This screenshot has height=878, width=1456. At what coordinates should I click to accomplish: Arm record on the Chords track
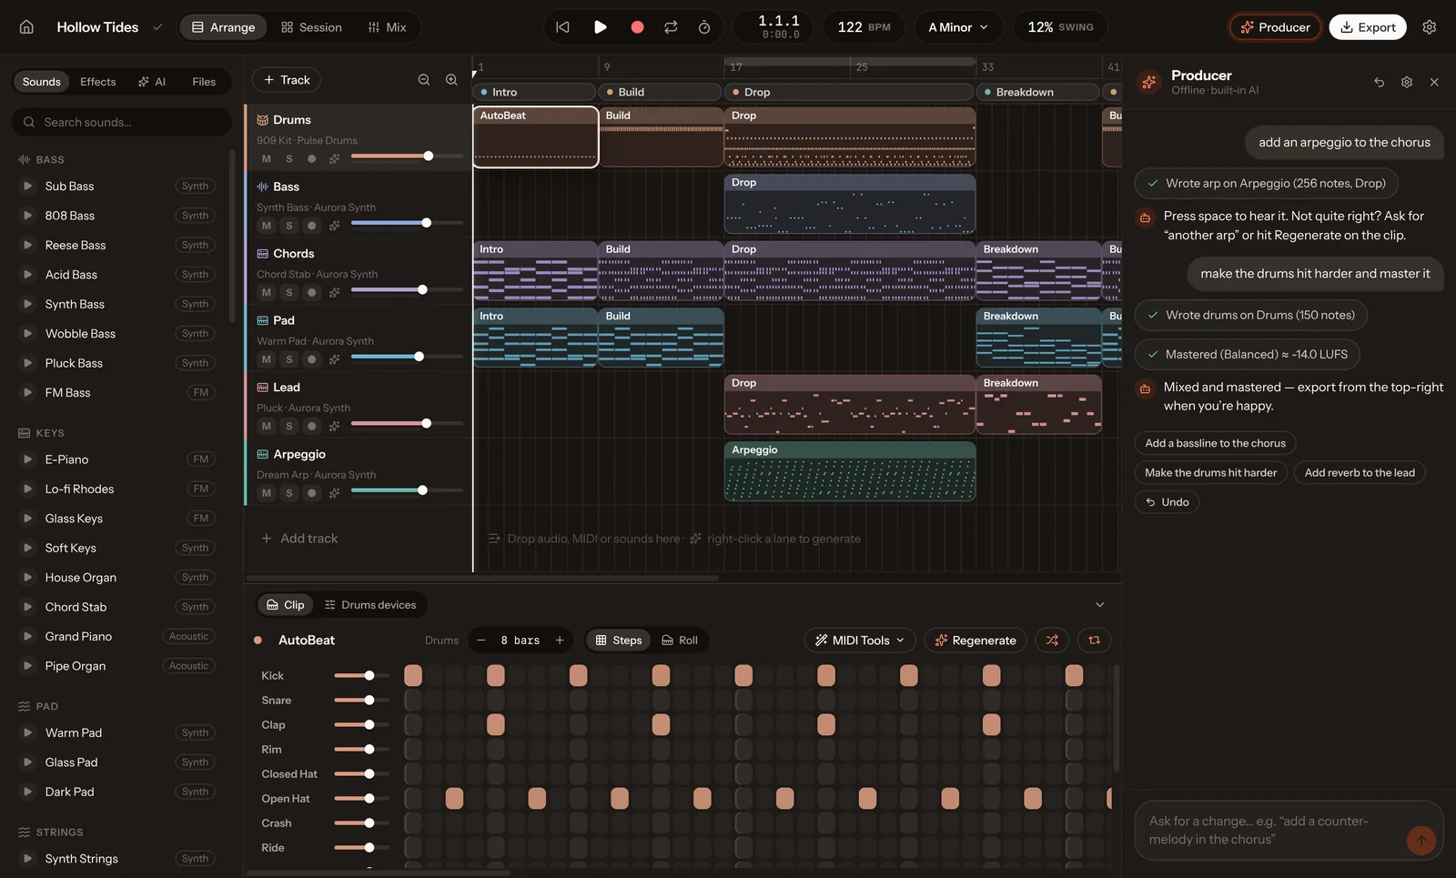click(x=312, y=292)
